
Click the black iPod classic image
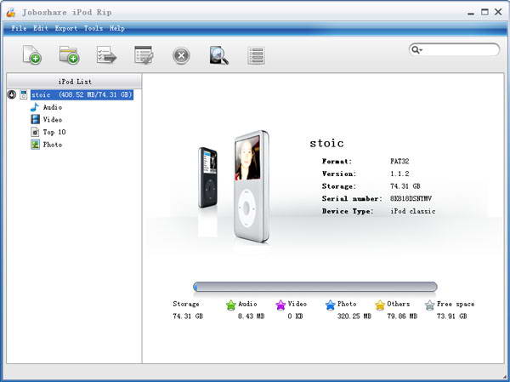tap(207, 178)
